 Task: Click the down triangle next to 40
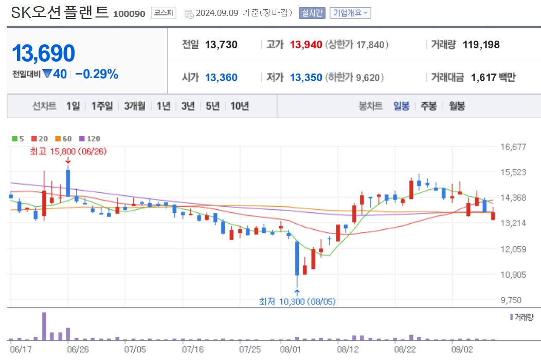click(x=47, y=74)
